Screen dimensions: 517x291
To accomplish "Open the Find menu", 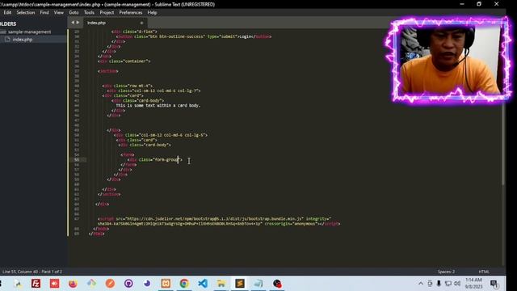I will pyautogui.click(x=44, y=13).
